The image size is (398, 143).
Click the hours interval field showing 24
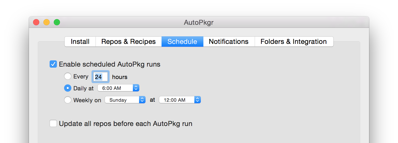101,77
